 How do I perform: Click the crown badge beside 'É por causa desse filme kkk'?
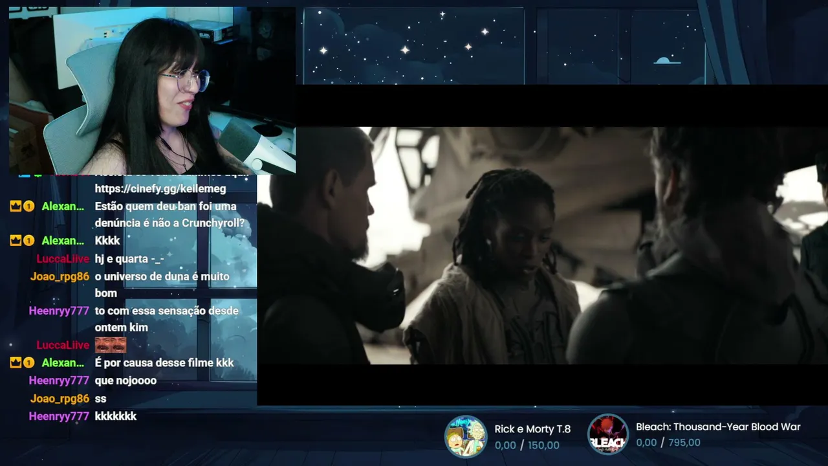(x=16, y=363)
